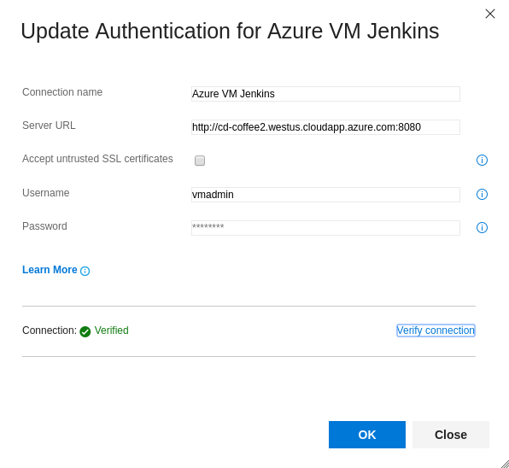Click the 'Server URL' label
Image resolution: width=509 pixels, height=468 pixels.
click(x=49, y=126)
